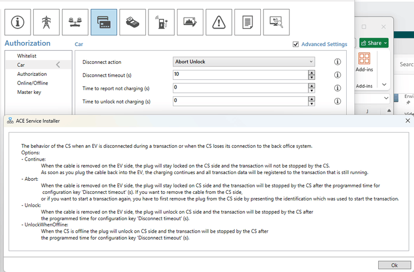Open the power grid pylon section

point(47,22)
